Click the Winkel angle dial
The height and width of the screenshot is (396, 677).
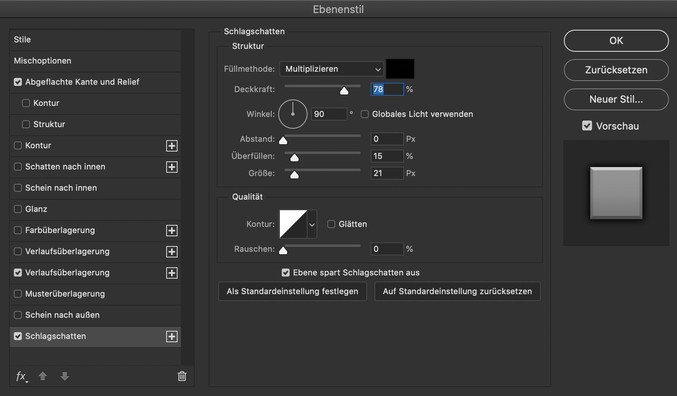(x=293, y=114)
